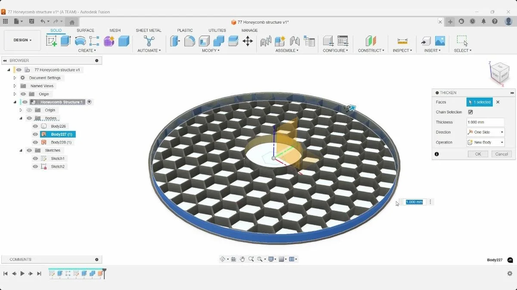Click Cancel in the Thicken dialog
The width and height of the screenshot is (517, 290).
(x=501, y=154)
